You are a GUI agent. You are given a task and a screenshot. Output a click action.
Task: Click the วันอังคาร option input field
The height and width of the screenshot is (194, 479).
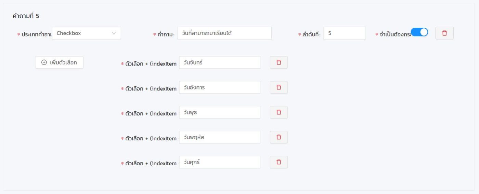pyautogui.click(x=220, y=87)
